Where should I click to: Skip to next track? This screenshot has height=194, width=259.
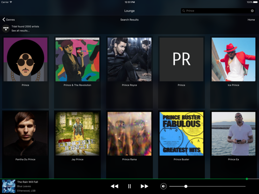tap(145, 186)
